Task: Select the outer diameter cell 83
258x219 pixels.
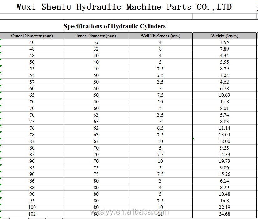Action: click(32, 141)
